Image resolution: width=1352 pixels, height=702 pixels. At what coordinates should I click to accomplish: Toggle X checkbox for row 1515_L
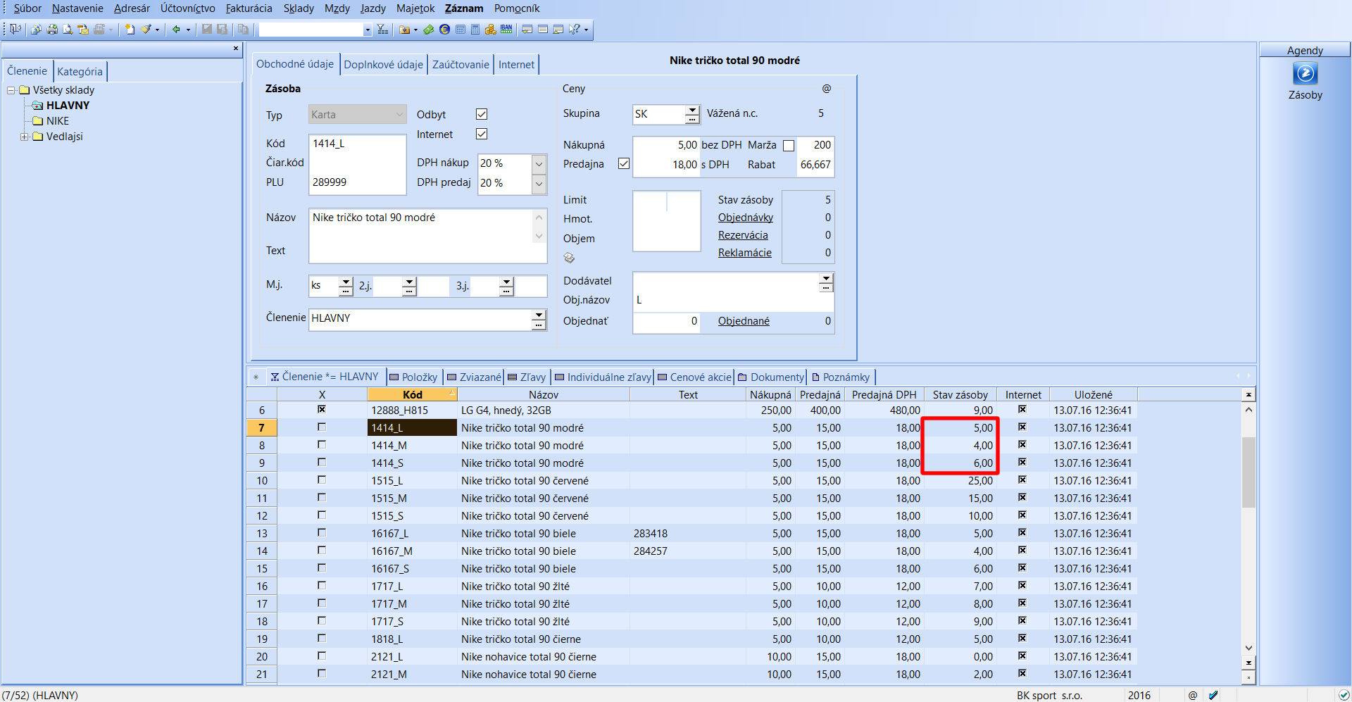(x=322, y=480)
